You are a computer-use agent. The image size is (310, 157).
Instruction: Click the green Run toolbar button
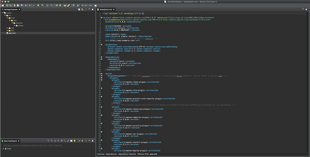coord(38,5)
